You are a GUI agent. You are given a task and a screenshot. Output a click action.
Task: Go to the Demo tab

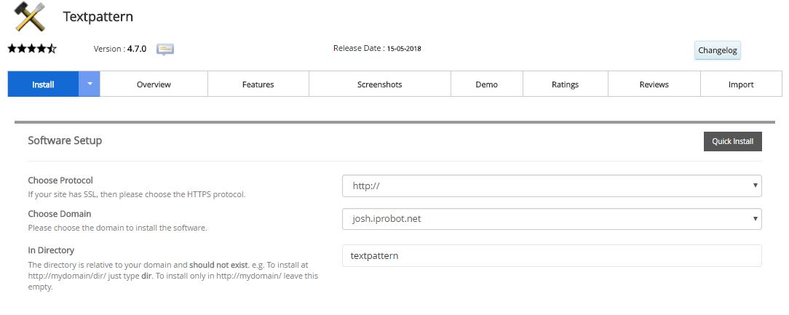click(x=487, y=84)
